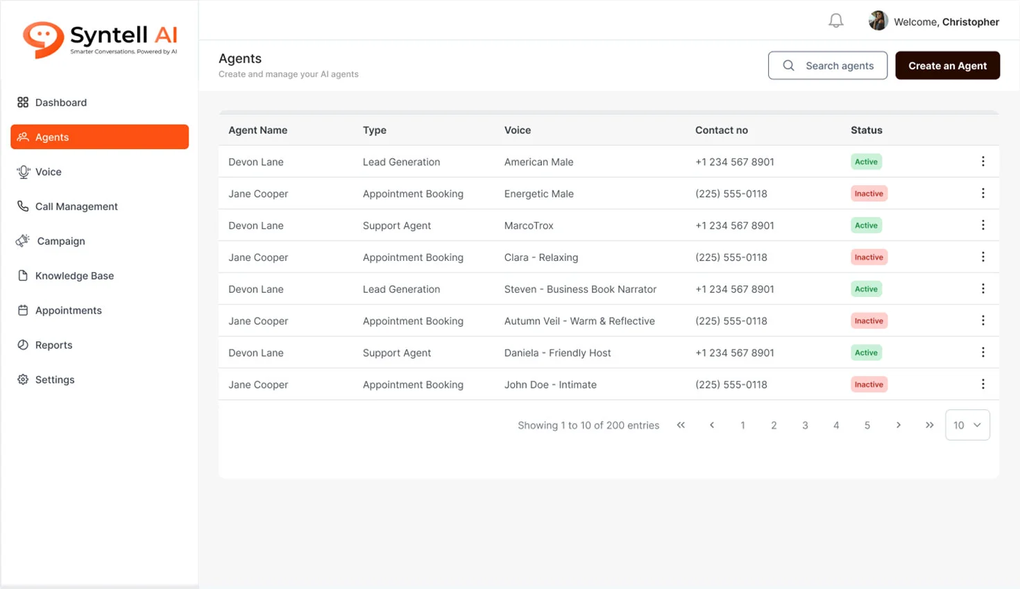Click the Voice column header
The image size is (1020, 589).
518,130
